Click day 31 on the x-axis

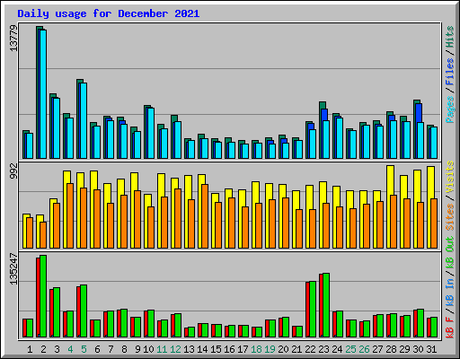pyautogui.click(x=431, y=349)
